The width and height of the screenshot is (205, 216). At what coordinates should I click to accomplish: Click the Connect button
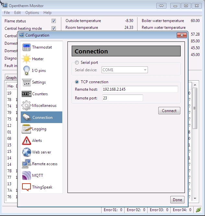click(169, 111)
